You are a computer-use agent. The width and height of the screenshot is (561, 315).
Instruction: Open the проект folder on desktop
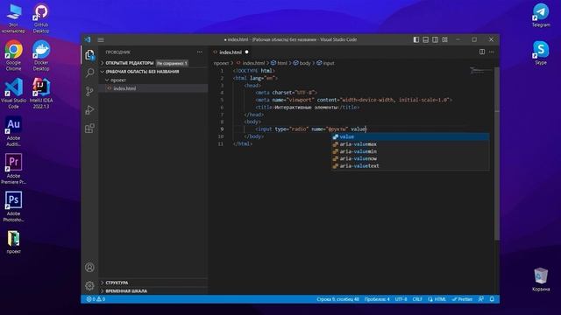coord(14,241)
